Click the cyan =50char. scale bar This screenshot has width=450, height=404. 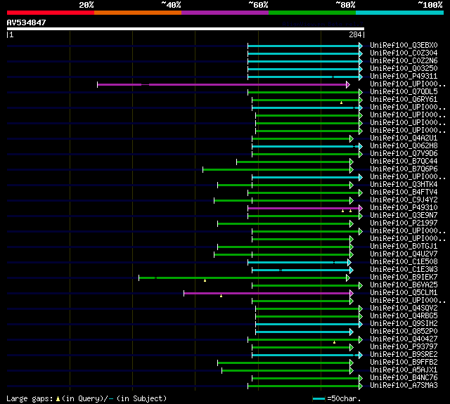[x=319, y=398]
